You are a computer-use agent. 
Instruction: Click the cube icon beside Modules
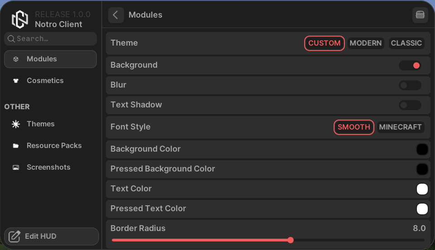click(x=16, y=59)
